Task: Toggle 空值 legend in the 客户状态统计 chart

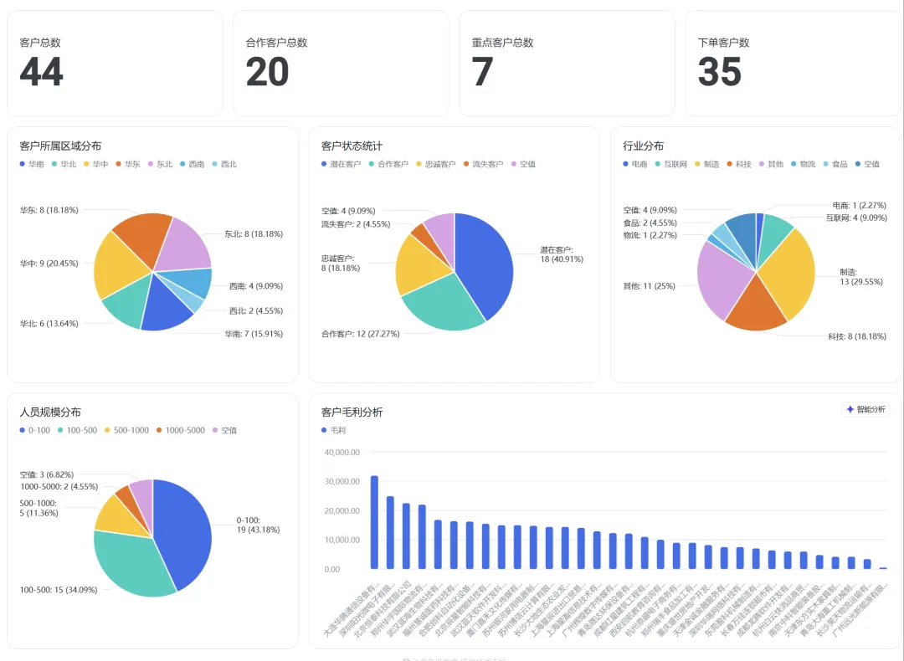Action: [x=523, y=164]
